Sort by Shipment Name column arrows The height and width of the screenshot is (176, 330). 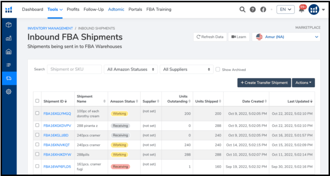pyautogui.click(x=104, y=101)
